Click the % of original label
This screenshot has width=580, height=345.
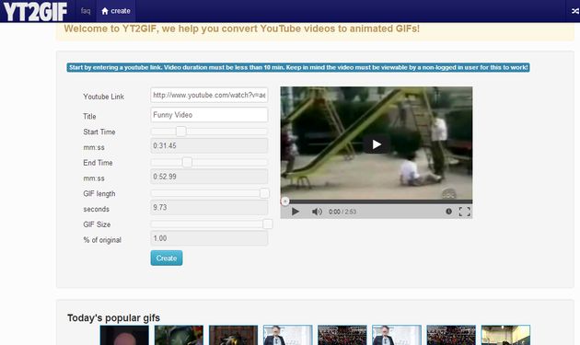[x=102, y=239]
